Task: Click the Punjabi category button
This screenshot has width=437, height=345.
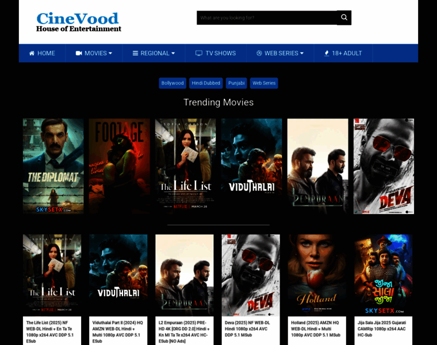Action: [x=236, y=83]
